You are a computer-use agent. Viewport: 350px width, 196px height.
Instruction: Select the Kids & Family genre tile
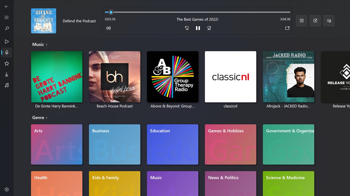(115, 183)
